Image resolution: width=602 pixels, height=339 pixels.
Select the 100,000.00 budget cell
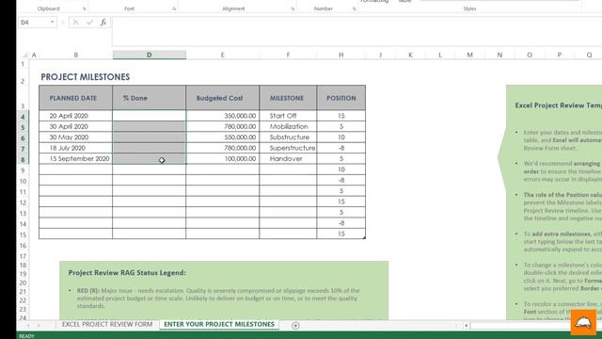coord(222,159)
